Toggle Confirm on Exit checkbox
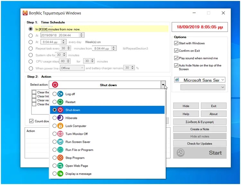 (x=176, y=50)
